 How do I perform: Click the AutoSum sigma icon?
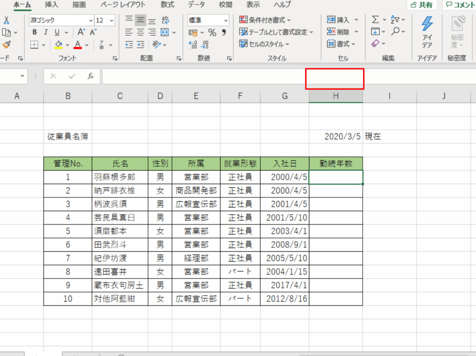tap(376, 20)
